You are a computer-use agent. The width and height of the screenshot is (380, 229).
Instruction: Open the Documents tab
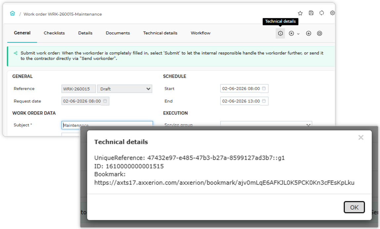coord(118,33)
